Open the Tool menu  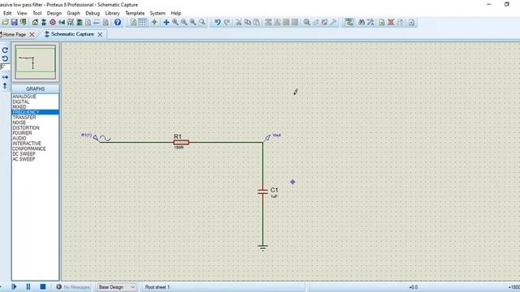click(x=37, y=13)
